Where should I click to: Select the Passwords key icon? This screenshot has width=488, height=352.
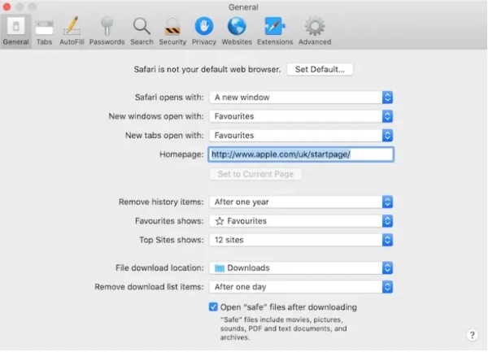click(x=107, y=30)
